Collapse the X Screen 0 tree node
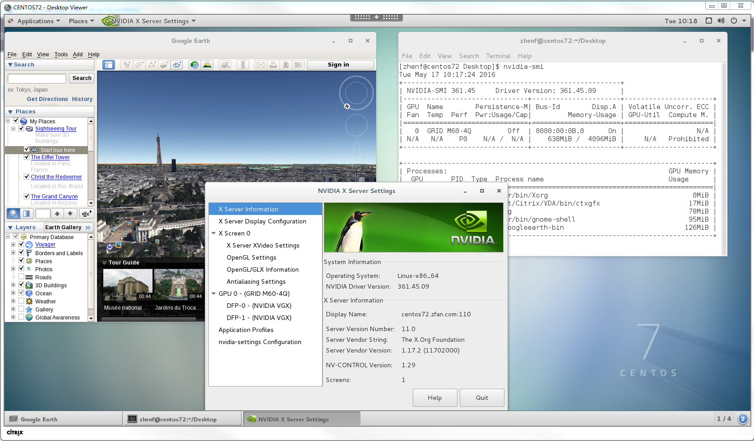This screenshot has height=441, width=754. (x=214, y=233)
